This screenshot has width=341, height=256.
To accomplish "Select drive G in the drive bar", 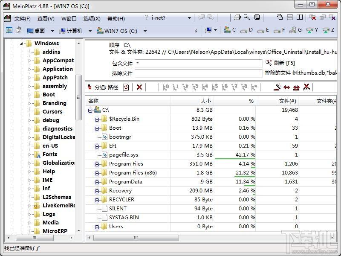I will [x=296, y=30].
